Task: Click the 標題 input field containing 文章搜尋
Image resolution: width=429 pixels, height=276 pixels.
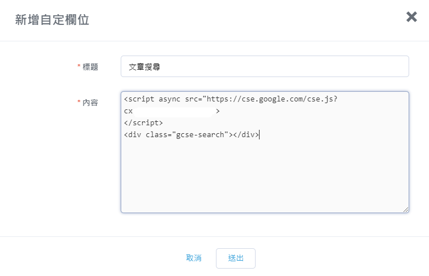Action: (x=265, y=66)
